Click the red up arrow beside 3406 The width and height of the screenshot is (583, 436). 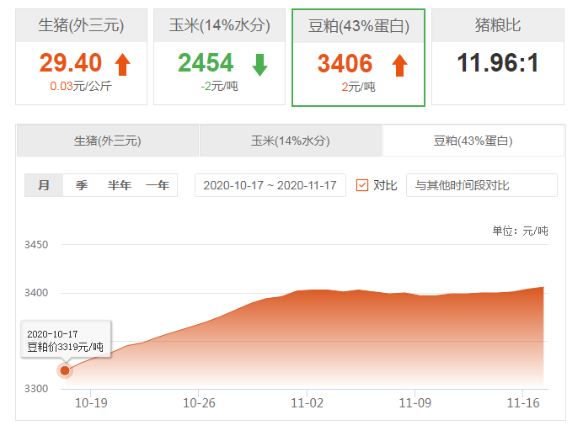399,66
